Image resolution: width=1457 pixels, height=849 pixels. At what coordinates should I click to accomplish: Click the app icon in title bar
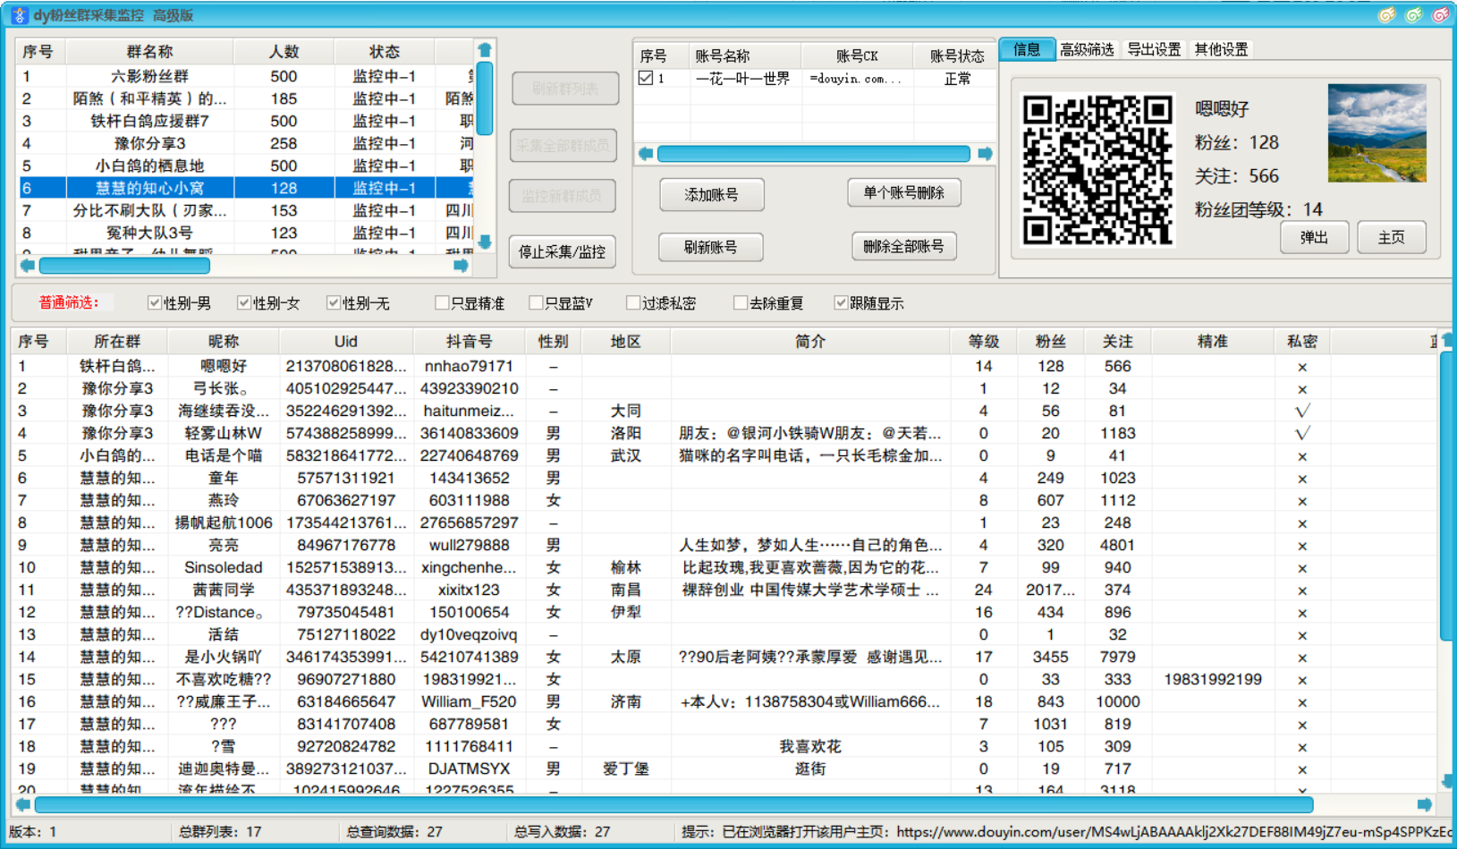(x=18, y=14)
